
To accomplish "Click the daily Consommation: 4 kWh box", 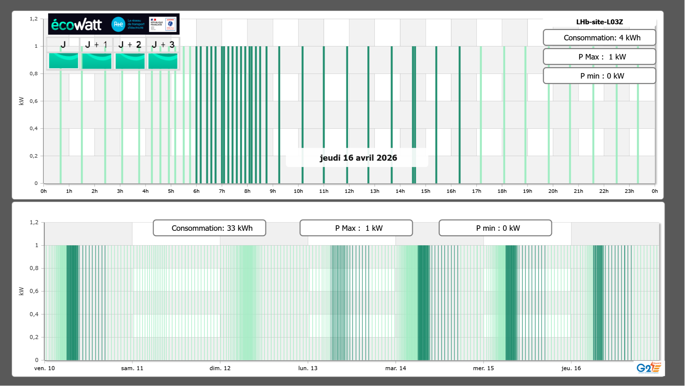I will tap(599, 38).
